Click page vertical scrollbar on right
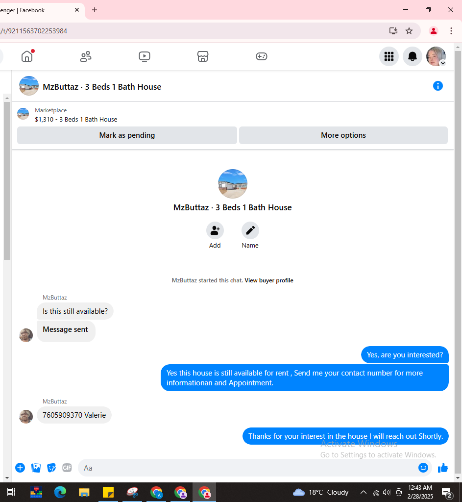The height and width of the screenshot is (502, 462). [458, 263]
